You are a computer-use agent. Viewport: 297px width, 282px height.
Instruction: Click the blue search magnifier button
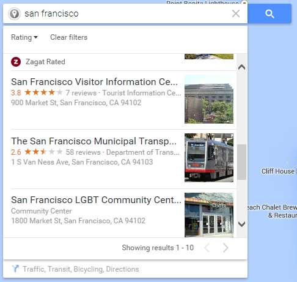pyautogui.click(x=269, y=13)
